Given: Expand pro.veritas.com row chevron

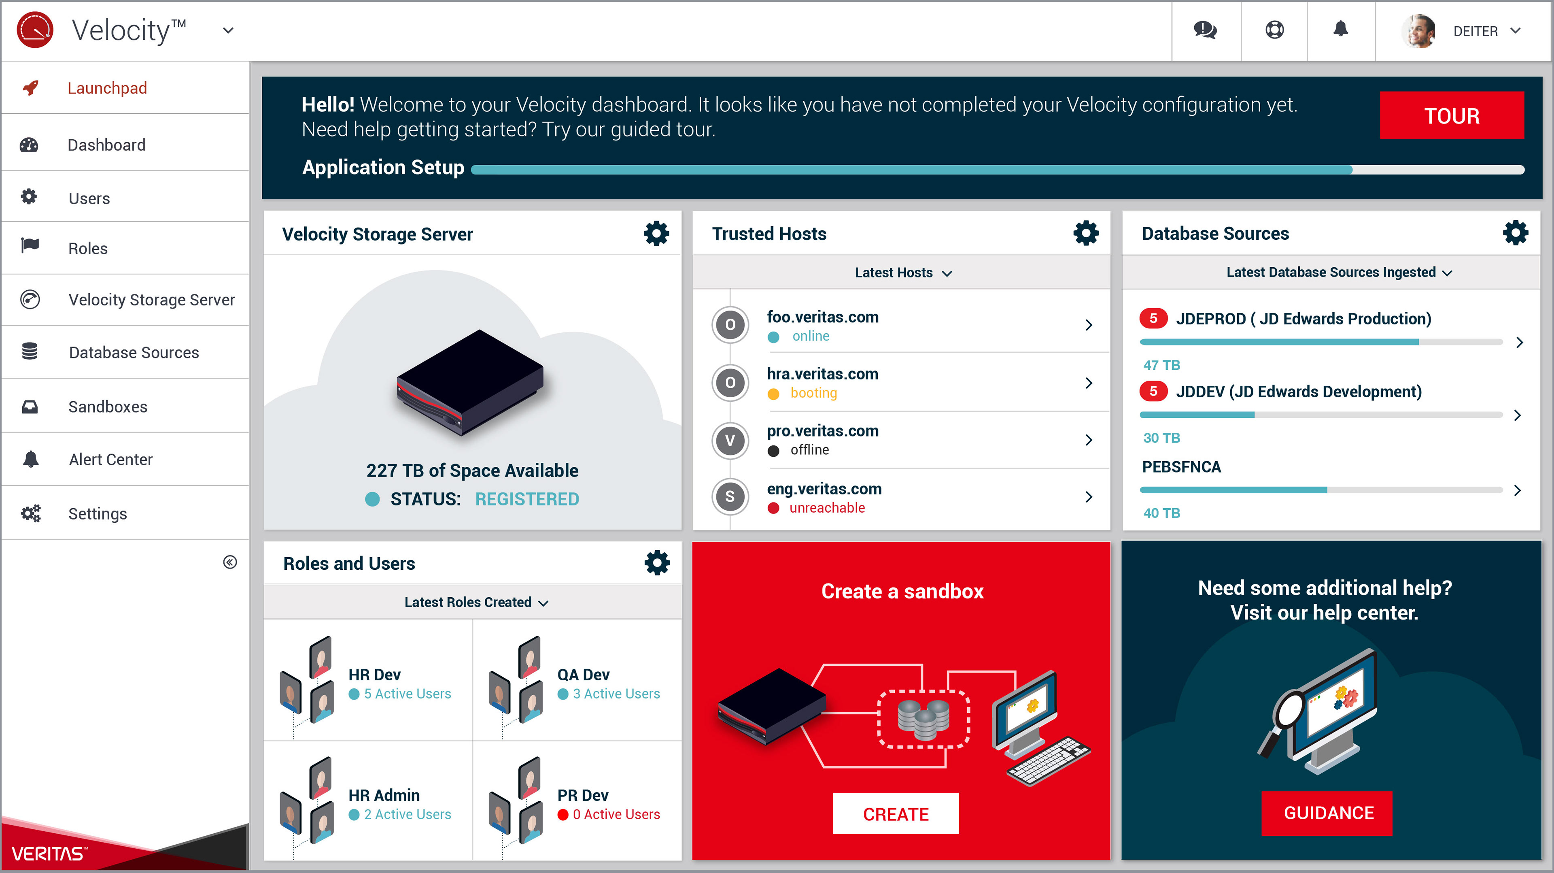Looking at the screenshot, I should [1089, 440].
